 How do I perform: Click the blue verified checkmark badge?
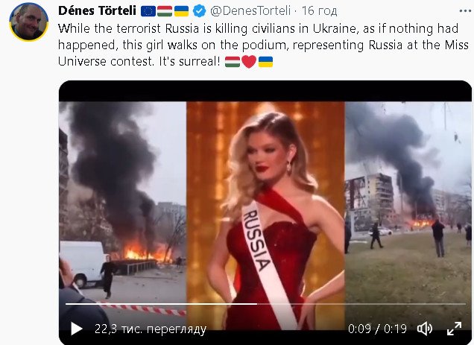click(199, 11)
